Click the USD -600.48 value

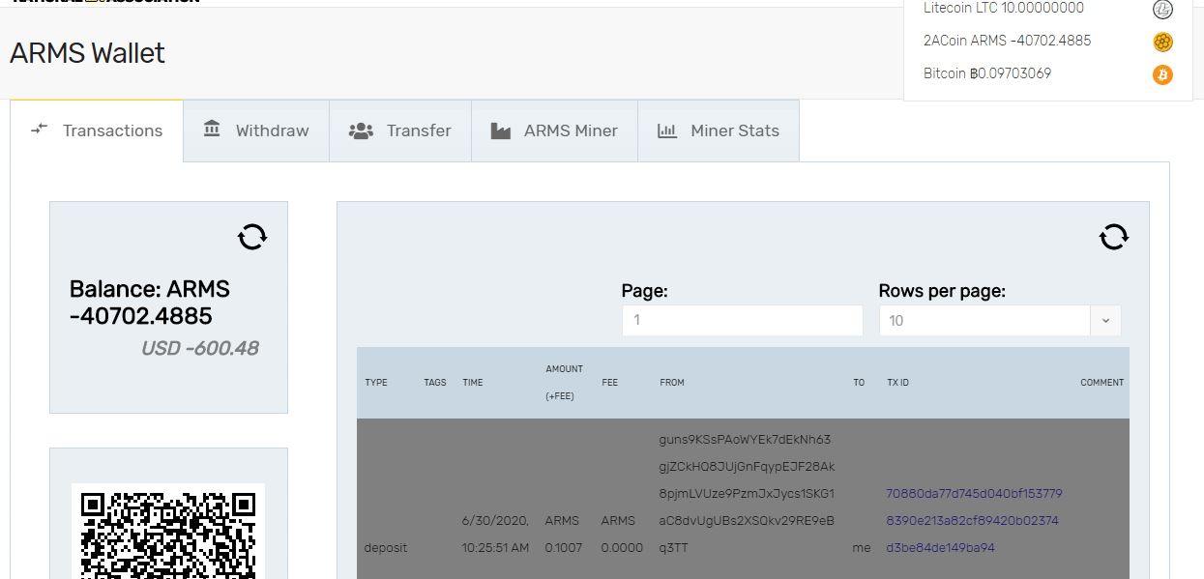(x=199, y=348)
